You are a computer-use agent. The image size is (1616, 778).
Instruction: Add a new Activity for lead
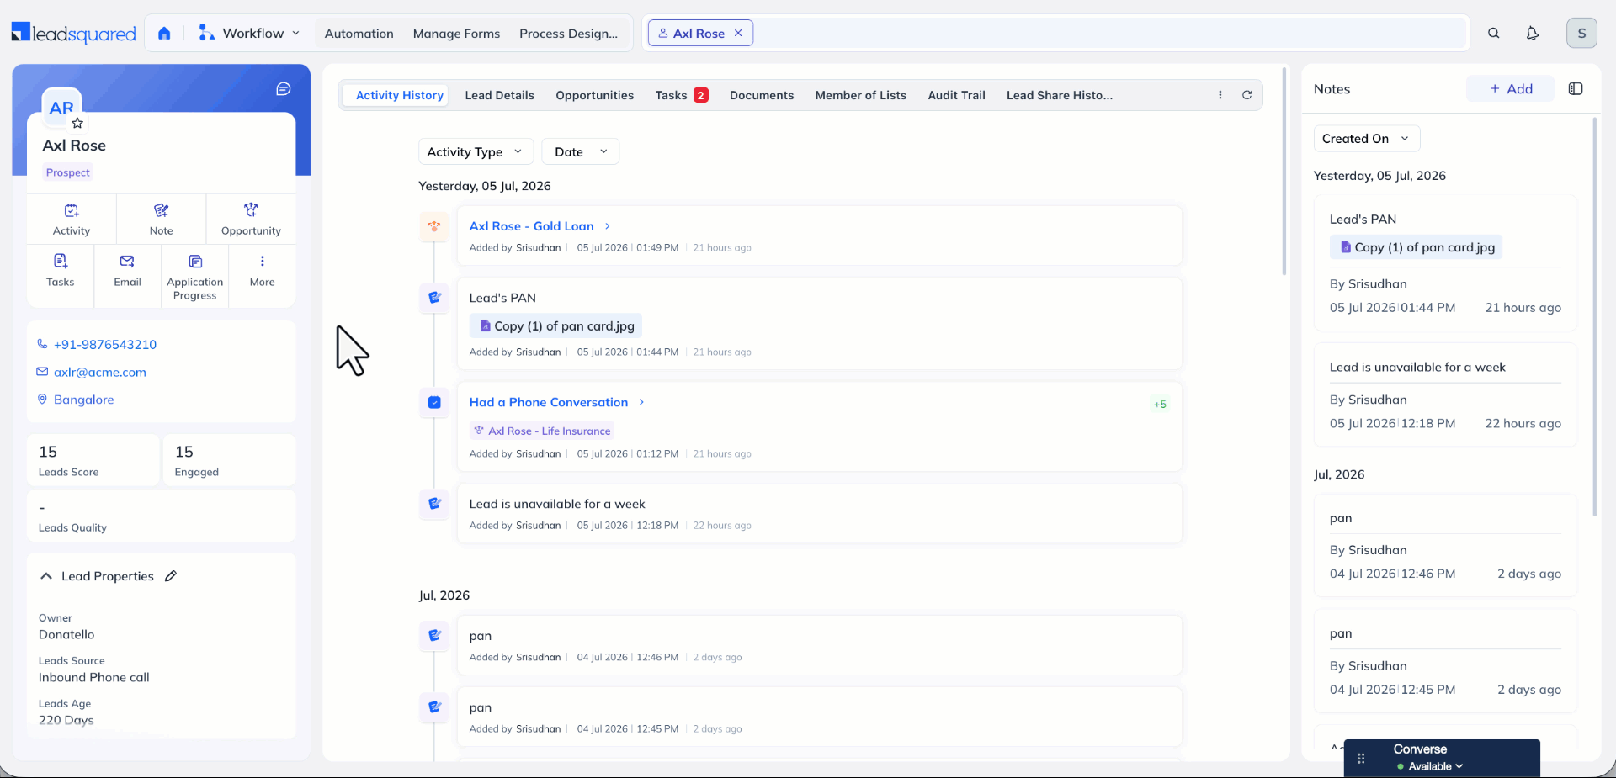[72, 219]
